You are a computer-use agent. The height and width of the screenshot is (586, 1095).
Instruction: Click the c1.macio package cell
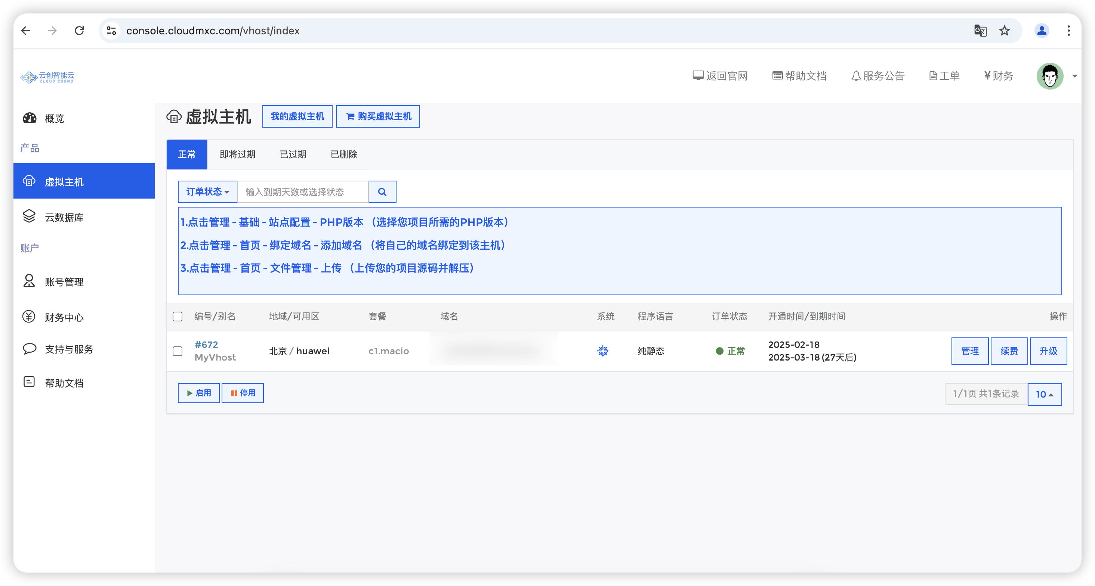coord(389,351)
